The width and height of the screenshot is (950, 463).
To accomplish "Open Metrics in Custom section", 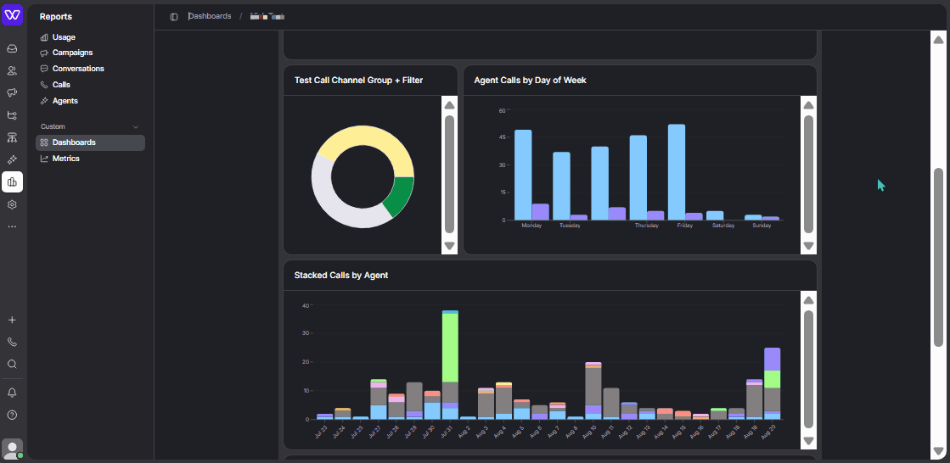I will pyautogui.click(x=60, y=159).
